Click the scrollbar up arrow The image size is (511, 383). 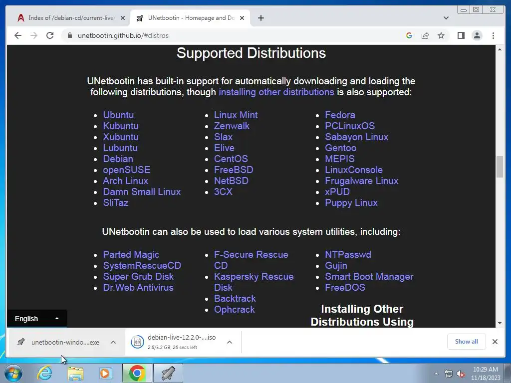point(500,49)
